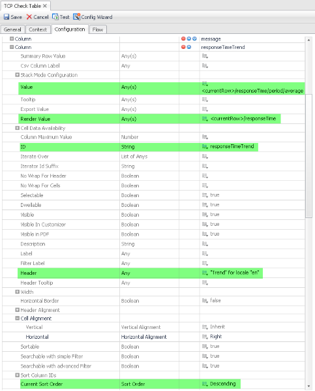Expand Sort Column IDs section
Image resolution: width=315 pixels, height=391 pixels.
[17, 375]
